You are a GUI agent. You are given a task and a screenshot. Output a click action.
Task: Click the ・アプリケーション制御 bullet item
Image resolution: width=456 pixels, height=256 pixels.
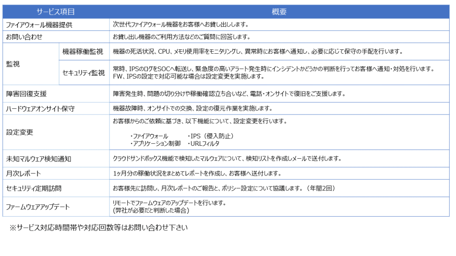pyautogui.click(x=155, y=143)
